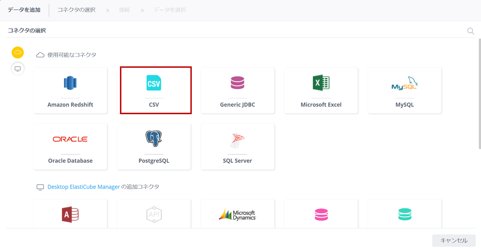Click the SQL Server label
This screenshot has width=481, height=252.
click(x=238, y=161)
